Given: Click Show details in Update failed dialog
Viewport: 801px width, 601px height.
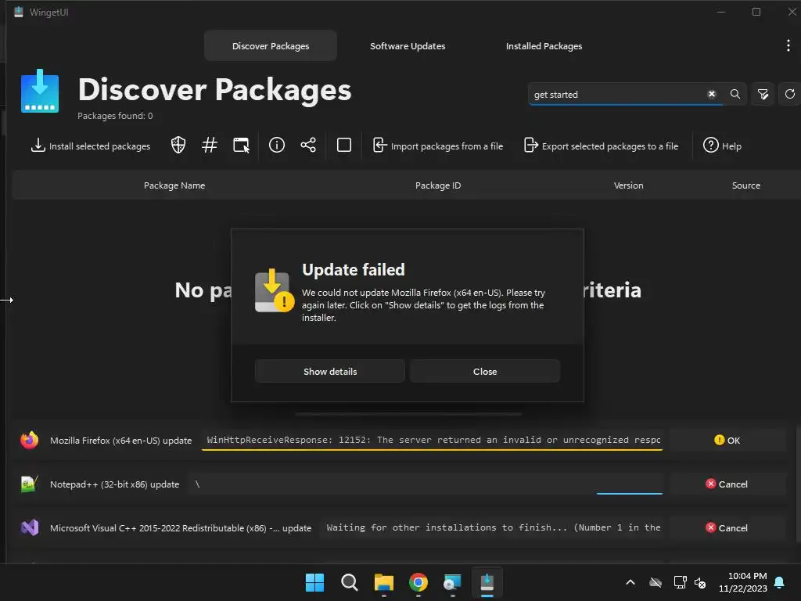Looking at the screenshot, I should coord(330,372).
